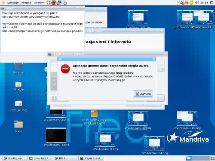Open the volume control speaker icon
Screen dimensions: 215x161
197,3
